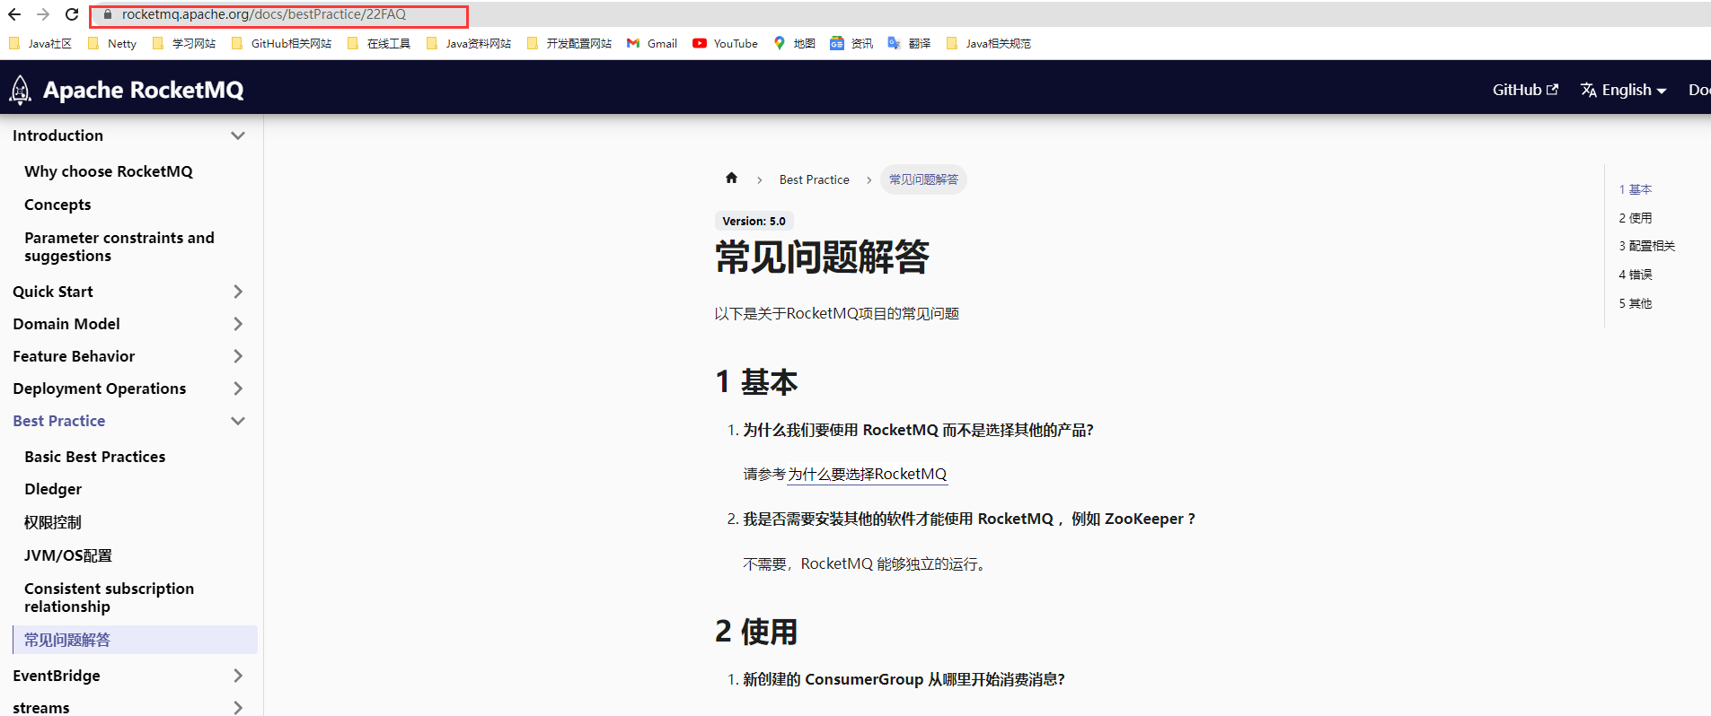The width and height of the screenshot is (1711, 716).
Task: Reload the page with refresh icon
Action: [72, 14]
